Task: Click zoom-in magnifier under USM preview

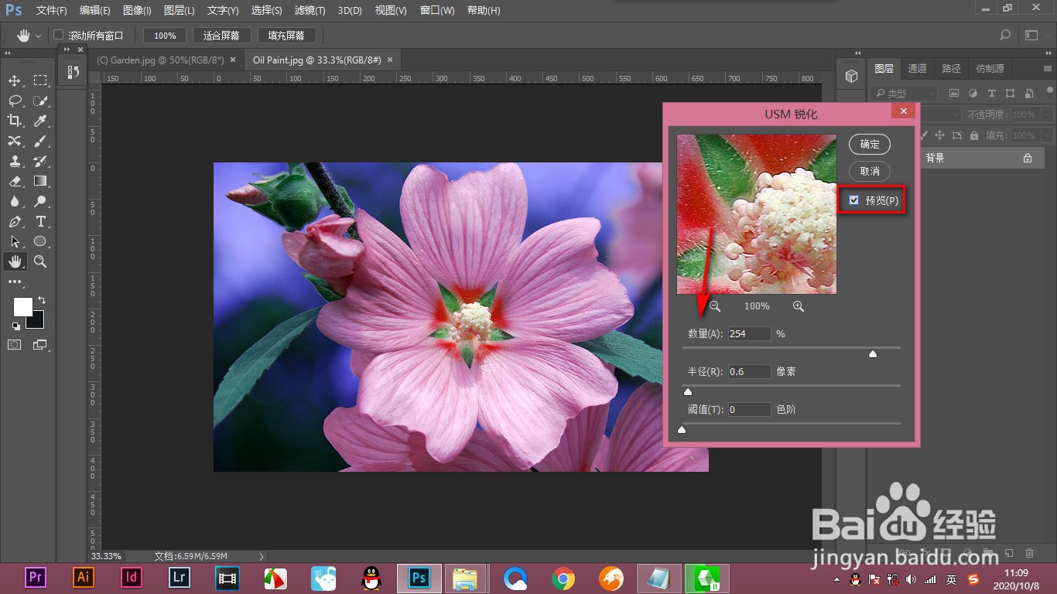Action: [x=799, y=306]
